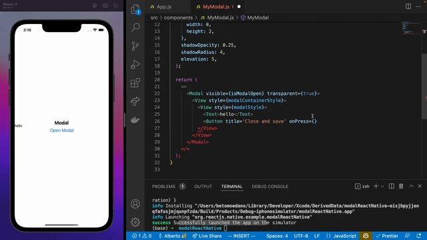Viewport: 427px width, 240px height.
Task: Click shadowOpacity: 0.25 in code
Action: coord(208,45)
